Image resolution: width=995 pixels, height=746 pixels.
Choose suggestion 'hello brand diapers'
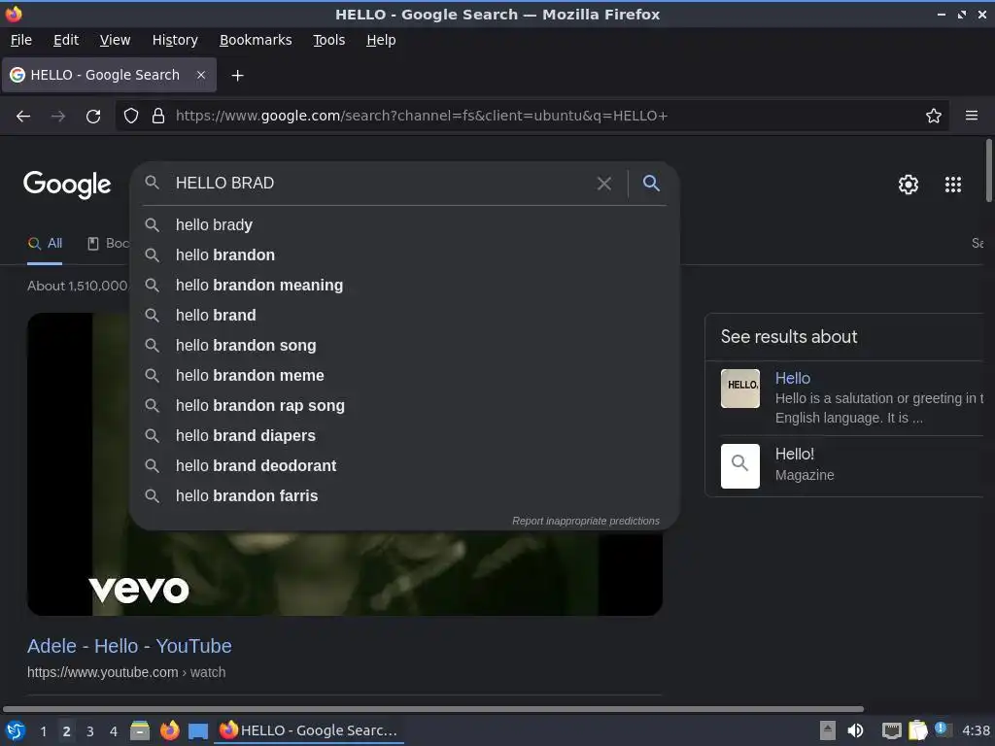pos(404,436)
